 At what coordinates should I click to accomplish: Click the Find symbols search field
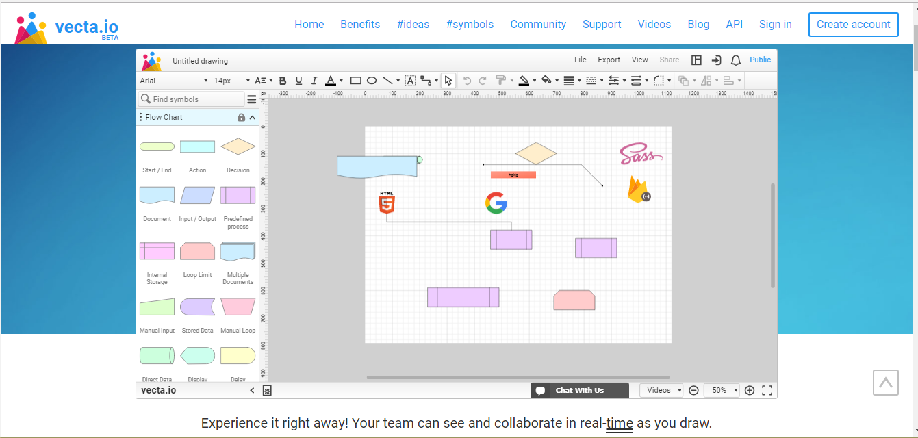191,99
